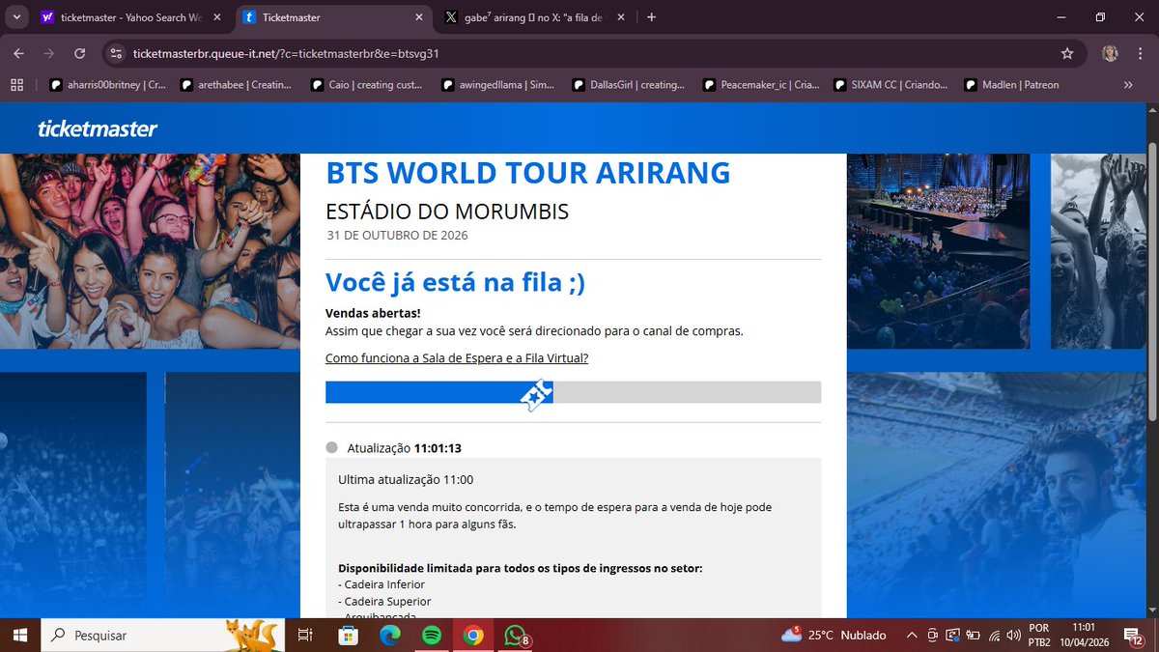1159x652 pixels.
Task: Open the Caio creating cust bookmark
Action: tap(366, 85)
